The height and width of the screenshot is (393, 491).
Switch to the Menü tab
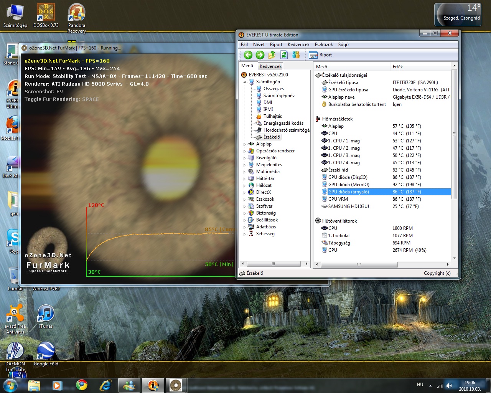click(247, 66)
